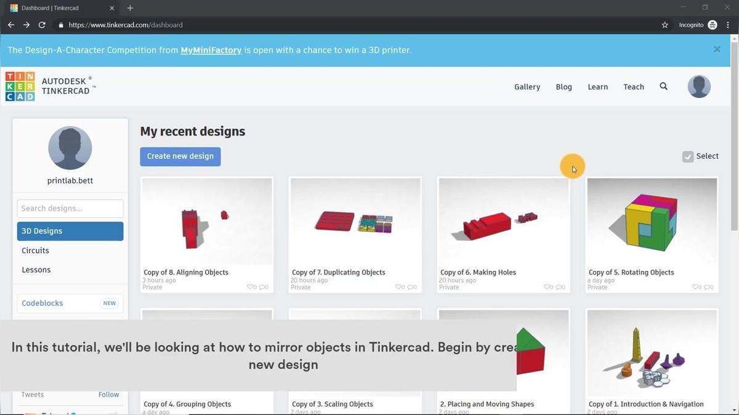Viewport: 739px width, 415px height.
Task: View site information via the lock icon
Action: click(x=61, y=25)
